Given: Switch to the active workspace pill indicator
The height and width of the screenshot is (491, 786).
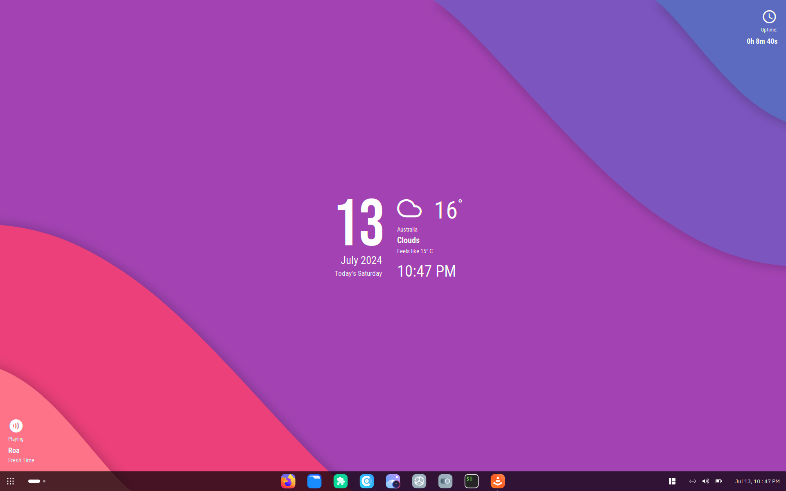Looking at the screenshot, I should (34, 481).
